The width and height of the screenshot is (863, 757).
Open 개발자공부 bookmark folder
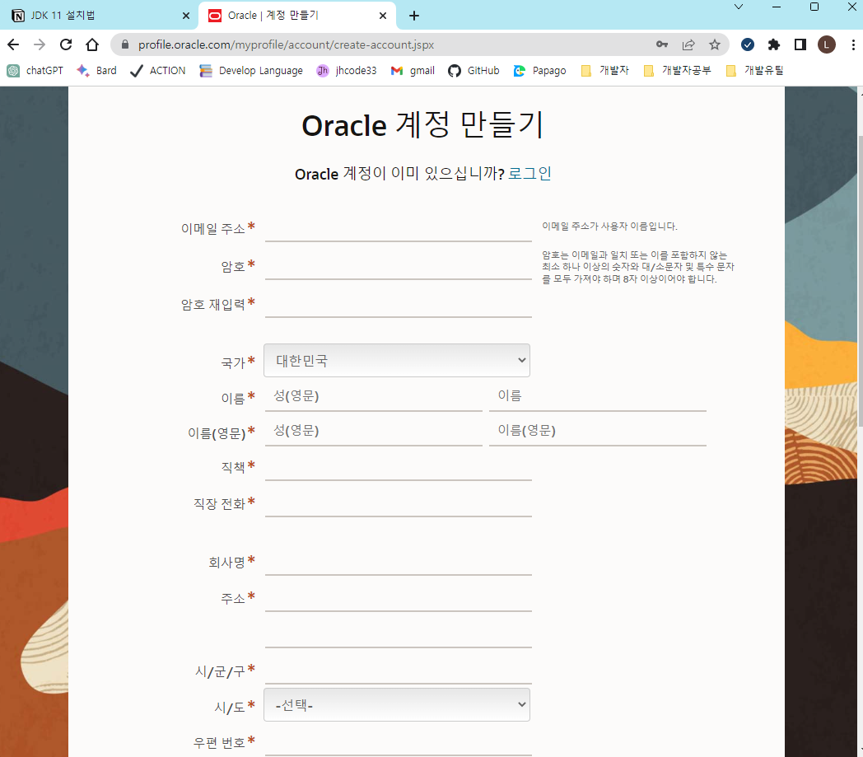point(678,71)
